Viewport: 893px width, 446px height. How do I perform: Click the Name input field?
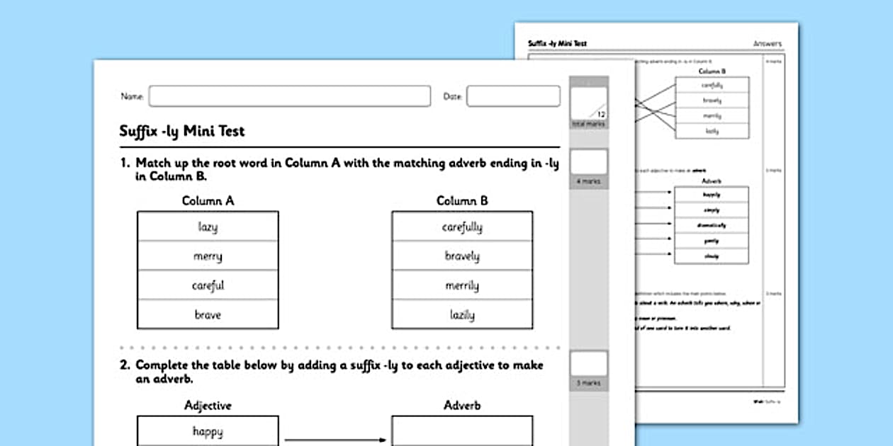click(x=291, y=96)
